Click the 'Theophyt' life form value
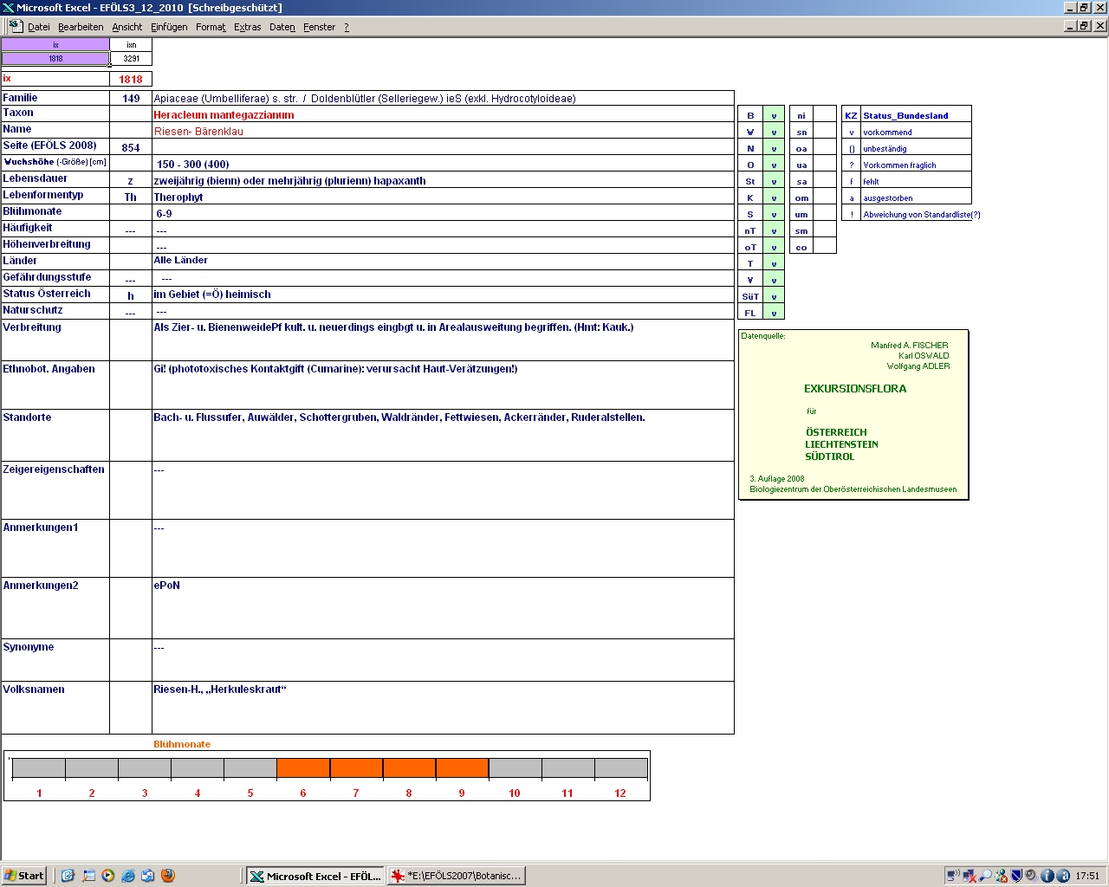1109x887 pixels. tap(178, 197)
